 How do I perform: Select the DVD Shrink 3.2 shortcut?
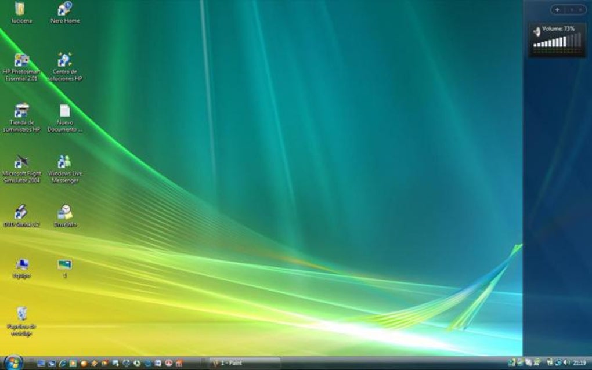coord(21,216)
